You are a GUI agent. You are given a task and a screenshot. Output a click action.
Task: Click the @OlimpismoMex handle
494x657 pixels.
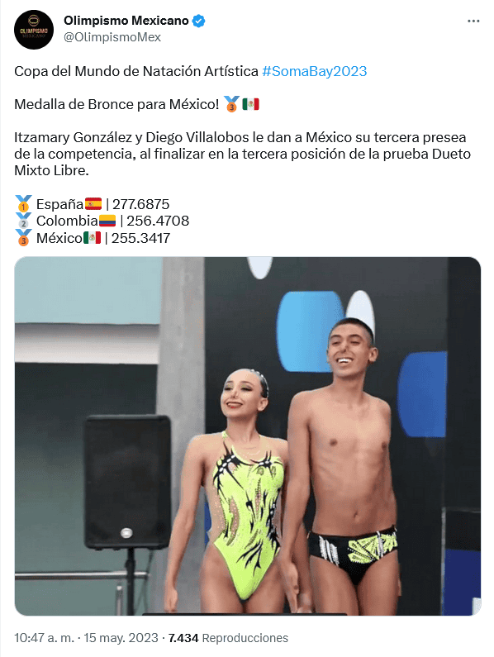pos(112,37)
